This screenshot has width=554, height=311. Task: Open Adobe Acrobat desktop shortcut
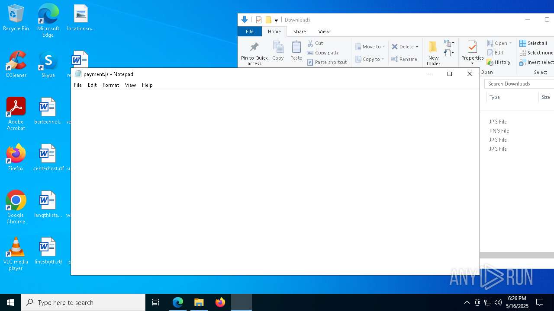tap(16, 114)
